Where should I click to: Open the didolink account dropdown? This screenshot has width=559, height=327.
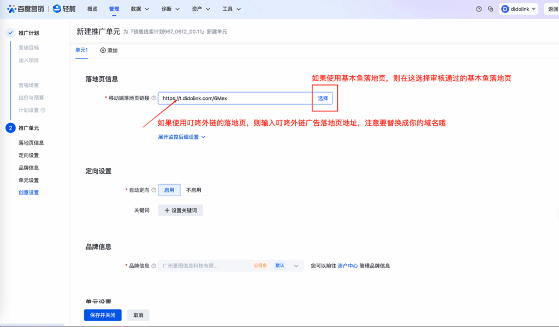[x=519, y=9]
